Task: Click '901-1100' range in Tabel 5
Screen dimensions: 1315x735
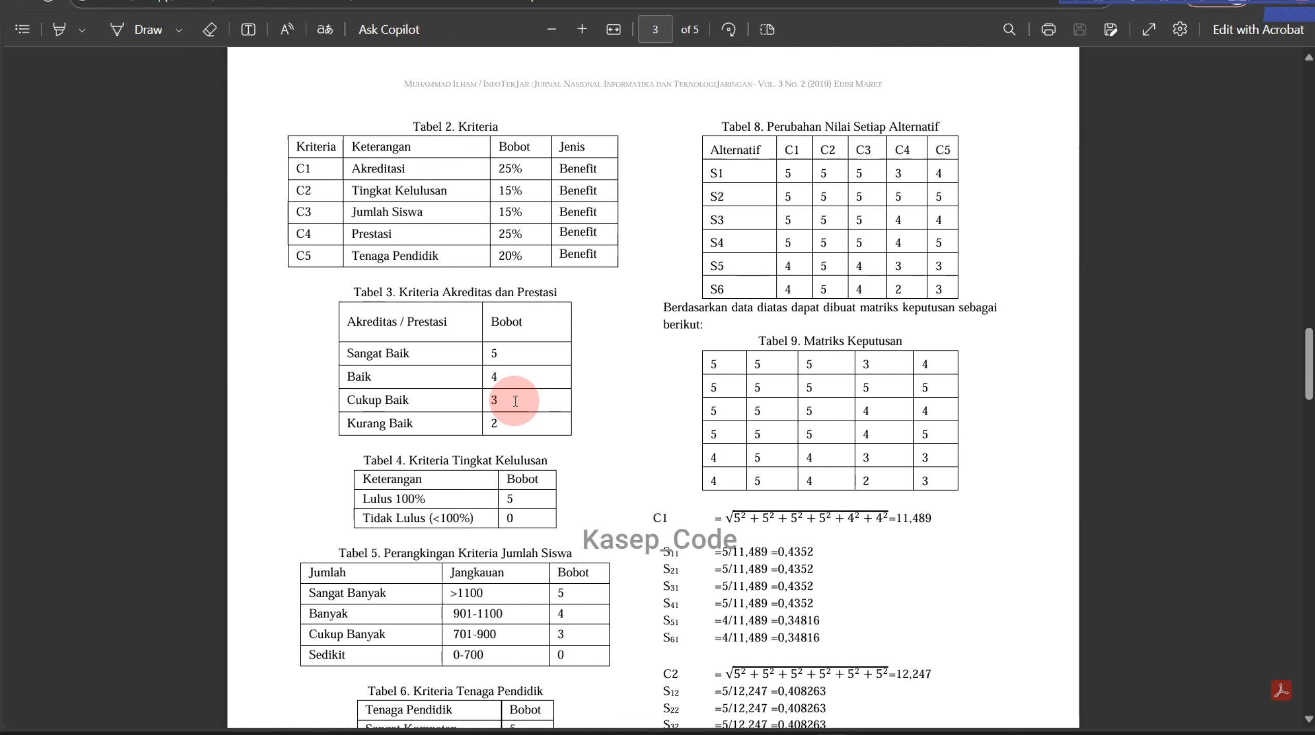Action: (477, 614)
